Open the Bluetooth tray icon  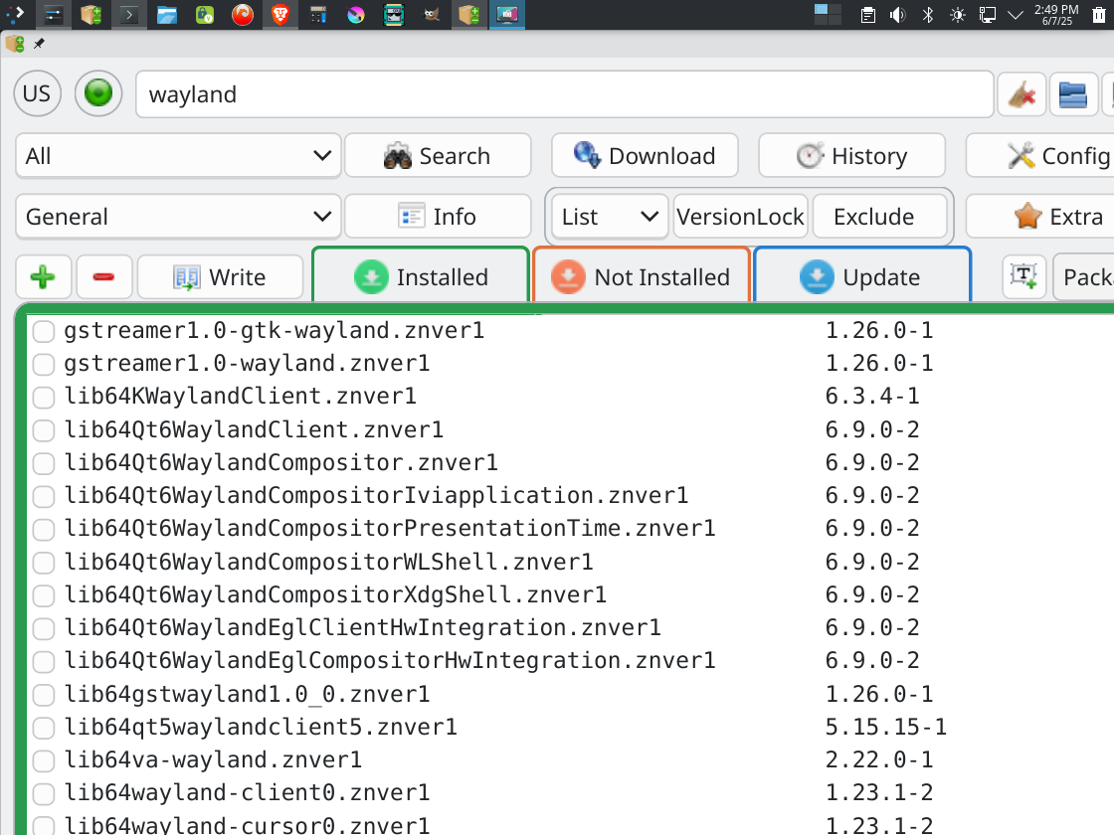point(928,14)
